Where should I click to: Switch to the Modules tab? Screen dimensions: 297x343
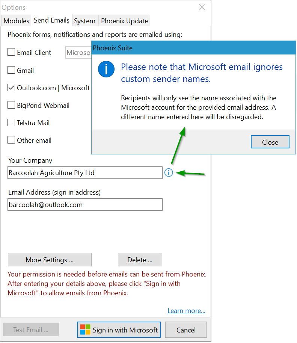click(16, 21)
